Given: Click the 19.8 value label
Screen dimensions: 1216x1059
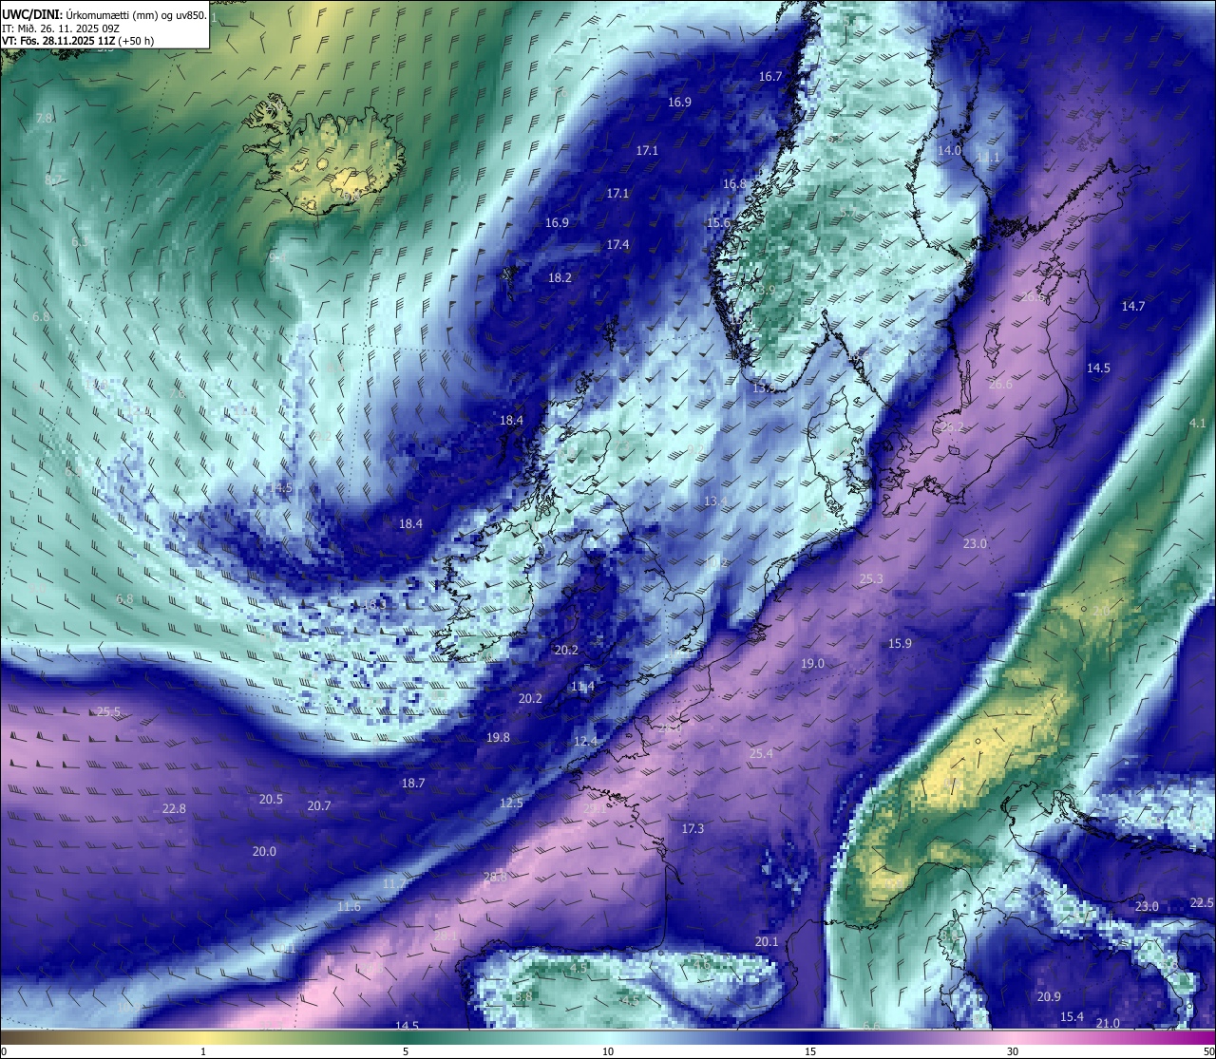Looking at the screenshot, I should (x=498, y=738).
